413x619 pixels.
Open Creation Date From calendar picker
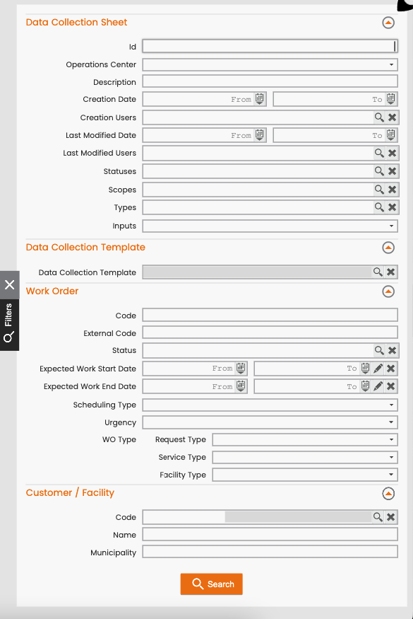point(259,99)
